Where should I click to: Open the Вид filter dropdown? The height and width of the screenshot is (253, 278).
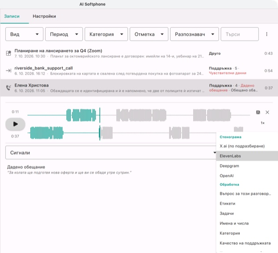[24, 34]
